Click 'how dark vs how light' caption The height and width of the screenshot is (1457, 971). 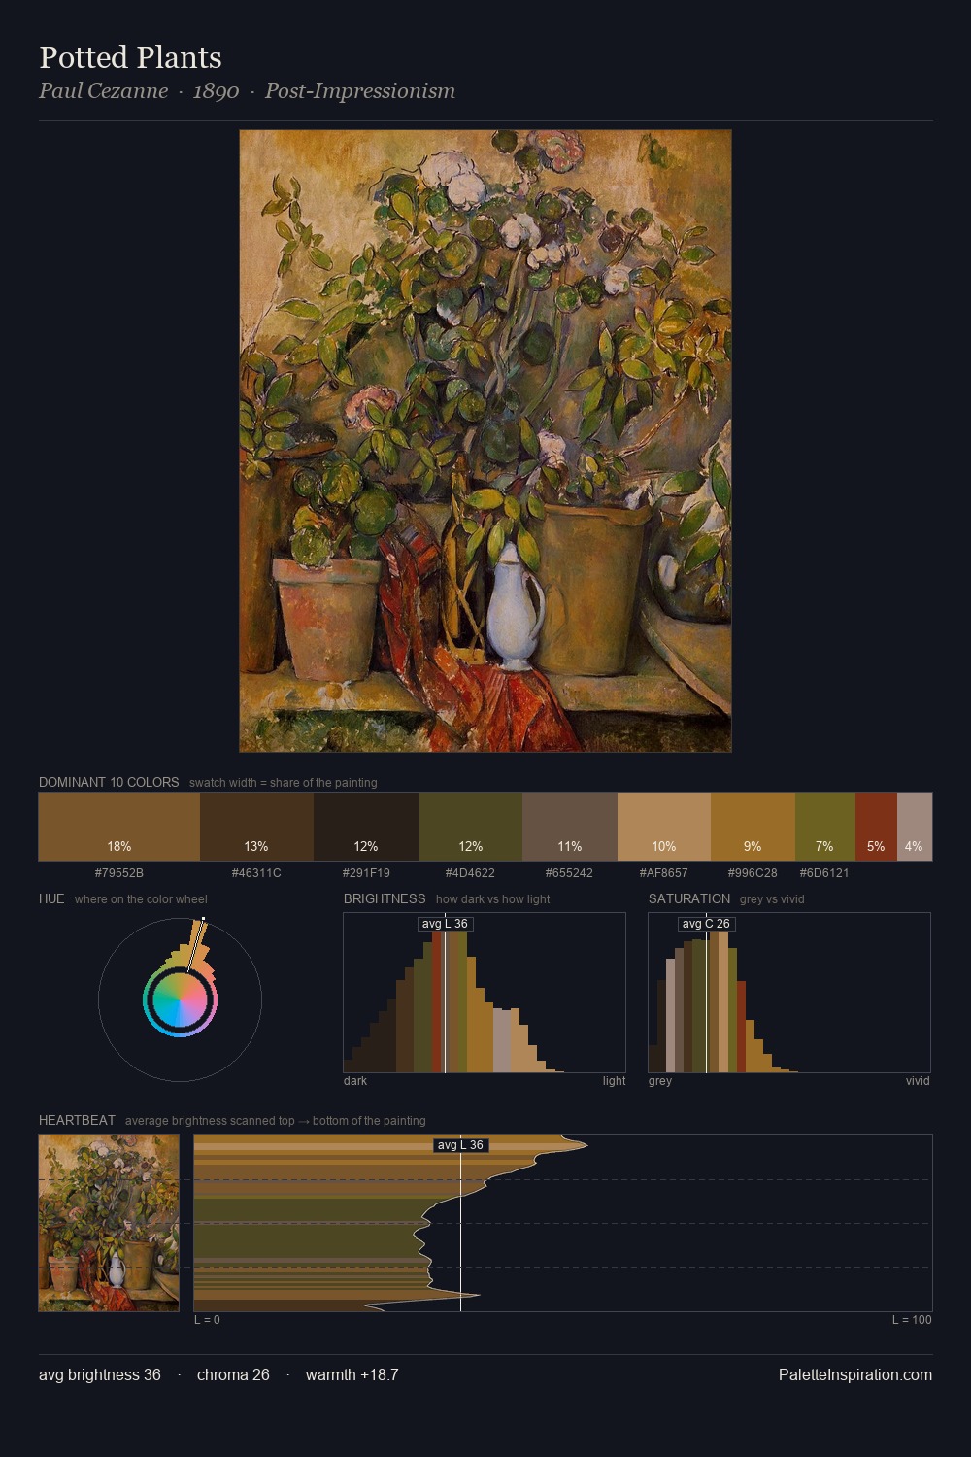(x=493, y=899)
